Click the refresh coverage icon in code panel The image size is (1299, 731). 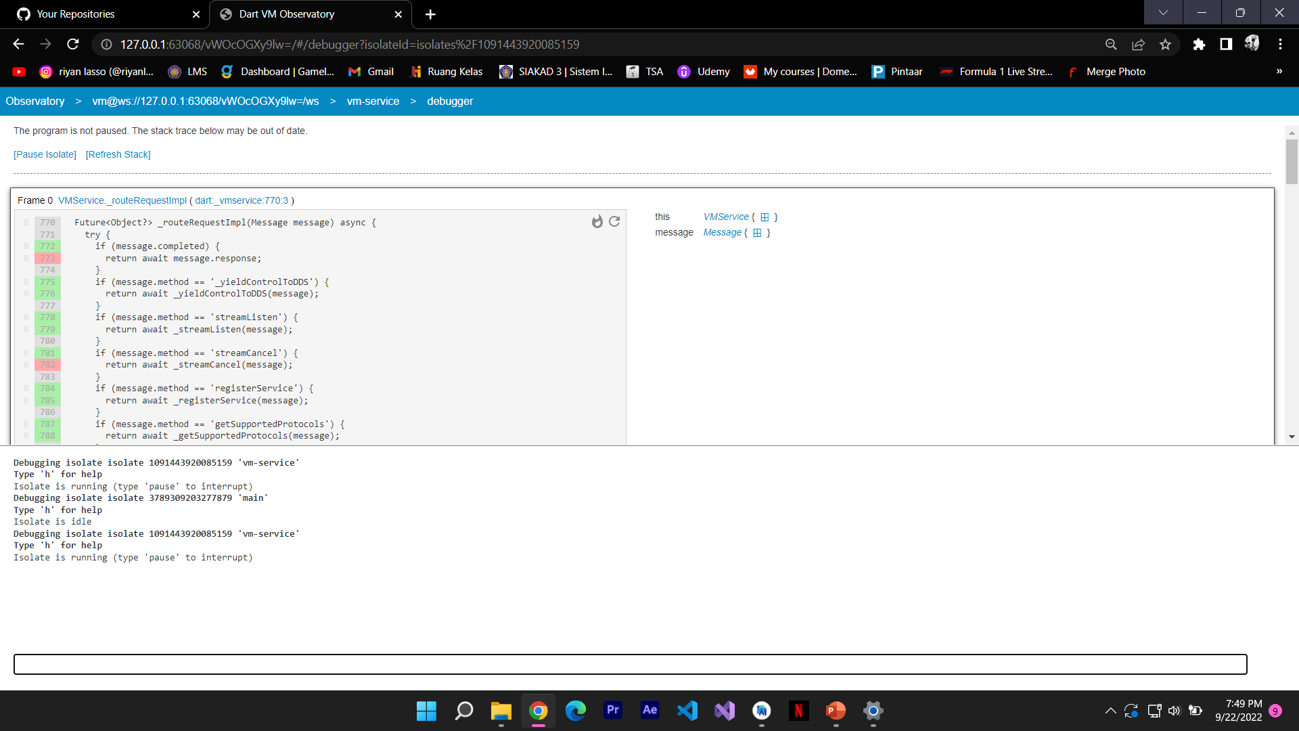[614, 221]
